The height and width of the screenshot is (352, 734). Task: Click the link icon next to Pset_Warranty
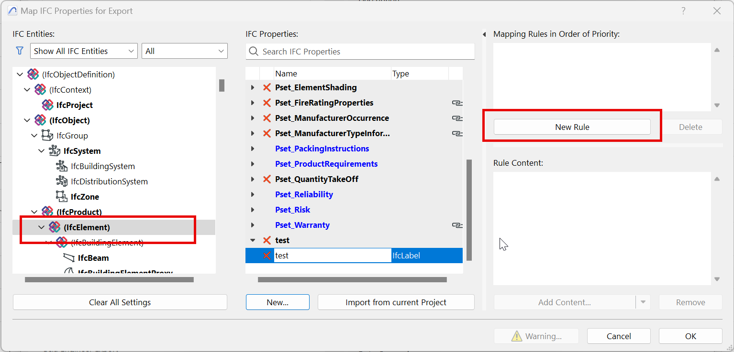tap(457, 225)
